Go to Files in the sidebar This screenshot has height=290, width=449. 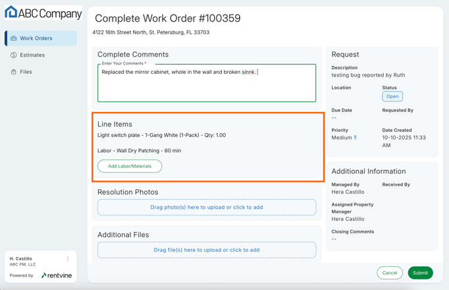point(26,72)
